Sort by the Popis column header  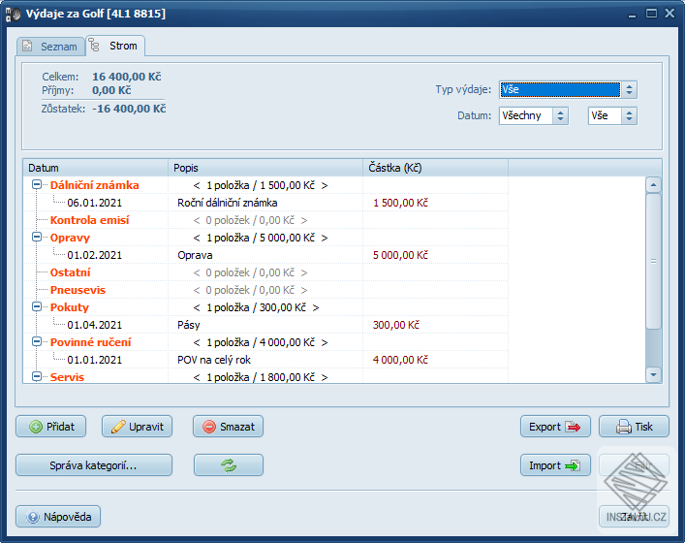(x=265, y=168)
